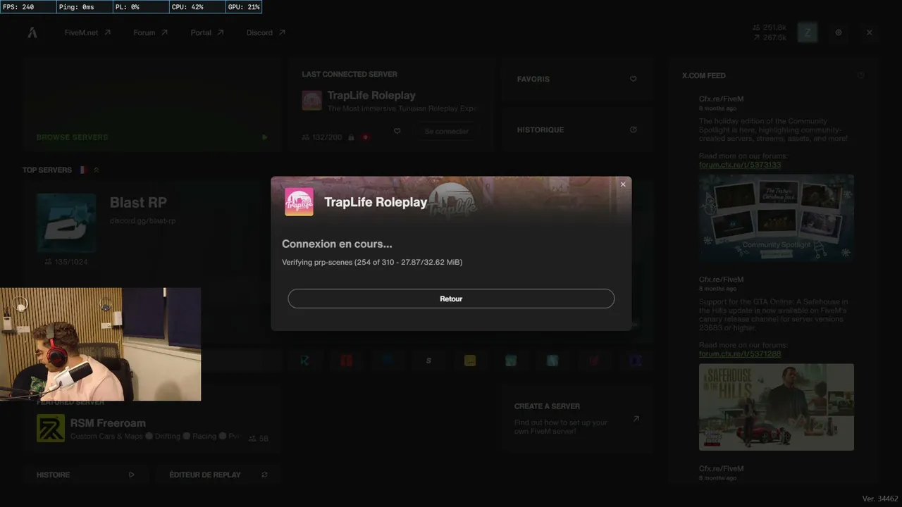Click the Create a Server arrow icon

[636, 419]
